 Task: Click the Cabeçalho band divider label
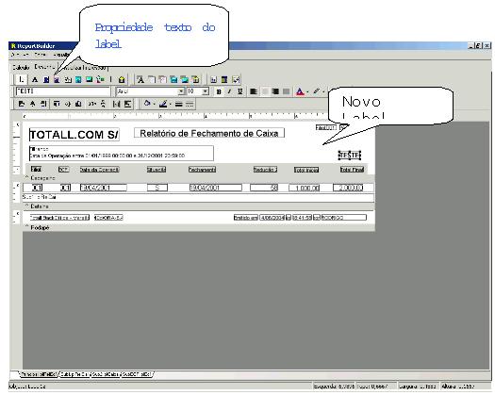[43, 178]
